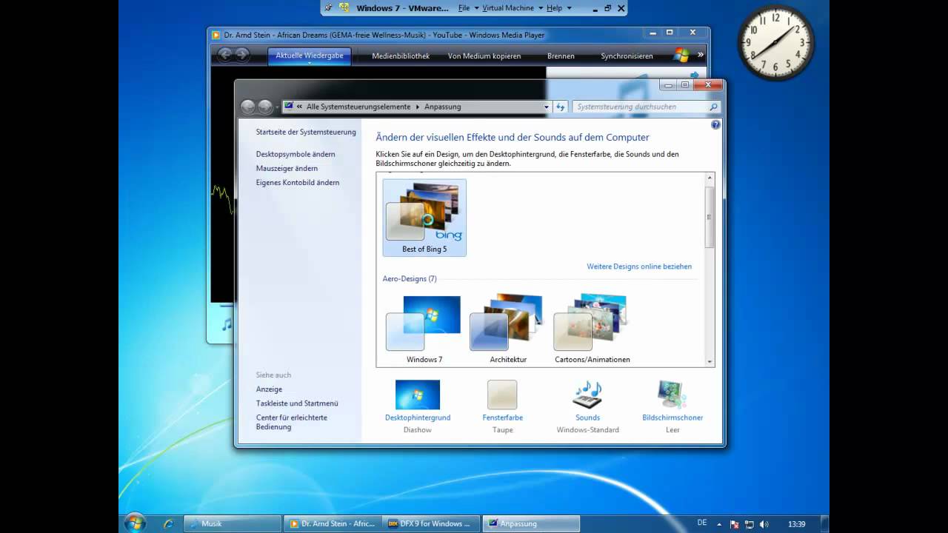Viewport: 948px width, 533px height.
Task: Open Synchronisieren tab in Media Player
Action: [x=627, y=56]
